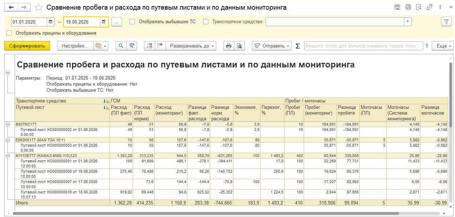Add report to favorites with star icon
This screenshot has height=217, width=455.
coord(39,7)
